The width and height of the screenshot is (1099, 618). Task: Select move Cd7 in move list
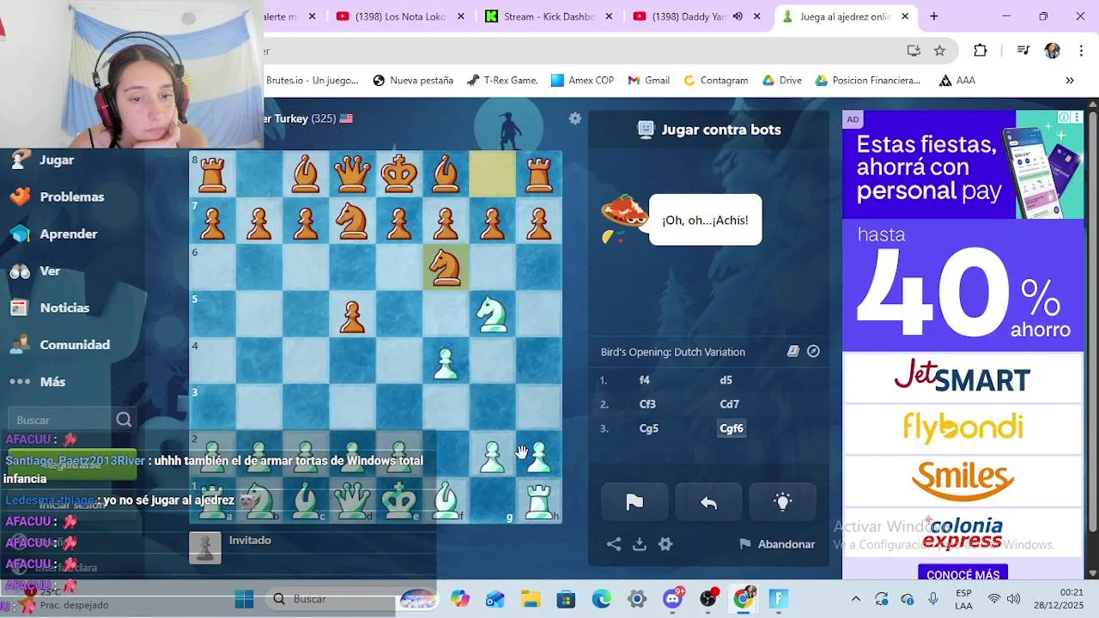[730, 403]
